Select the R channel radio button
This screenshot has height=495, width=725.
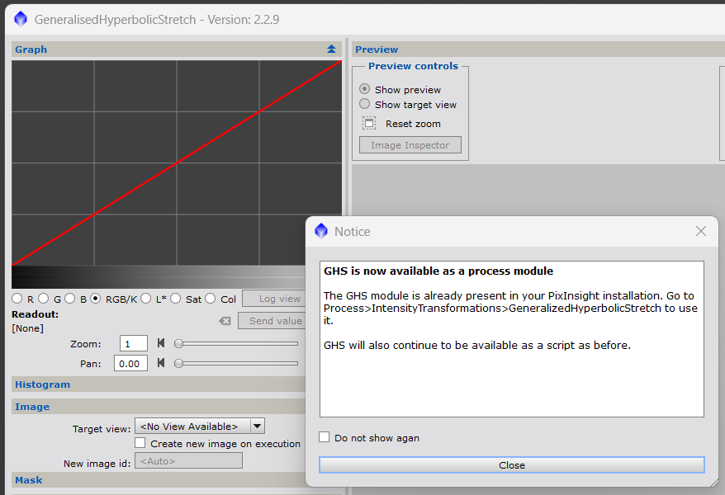(x=17, y=299)
